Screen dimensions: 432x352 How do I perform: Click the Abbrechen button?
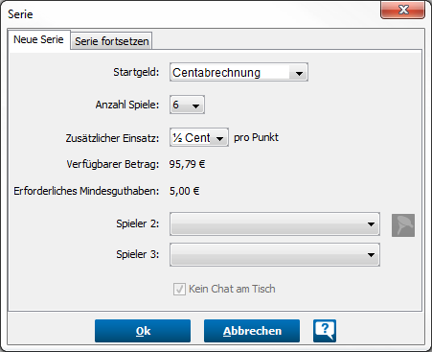[252, 331]
